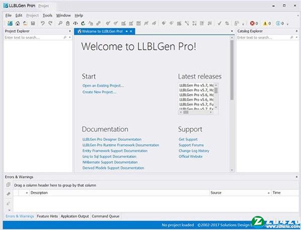Click the search magnifier in Catalog Explorer
Image resolution: width=301 pixels, height=230 pixels.
(292, 38)
